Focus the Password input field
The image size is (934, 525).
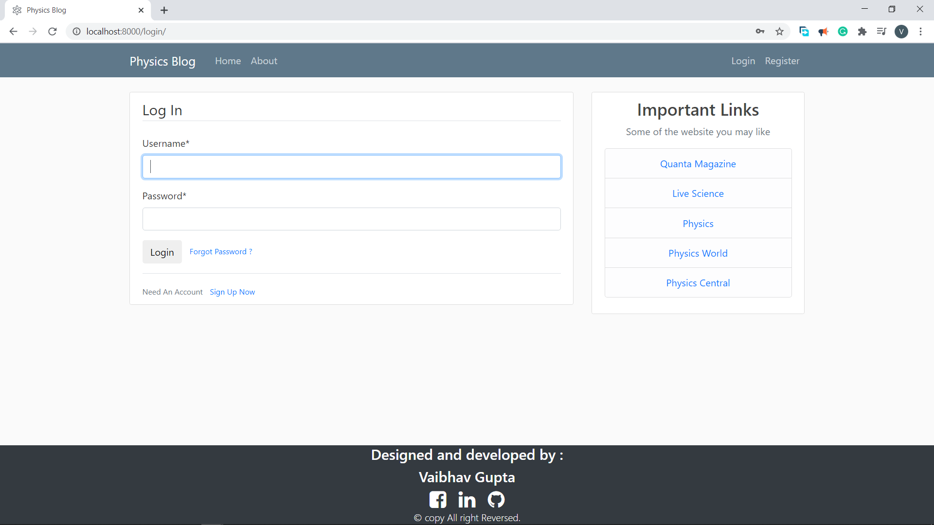pos(351,219)
